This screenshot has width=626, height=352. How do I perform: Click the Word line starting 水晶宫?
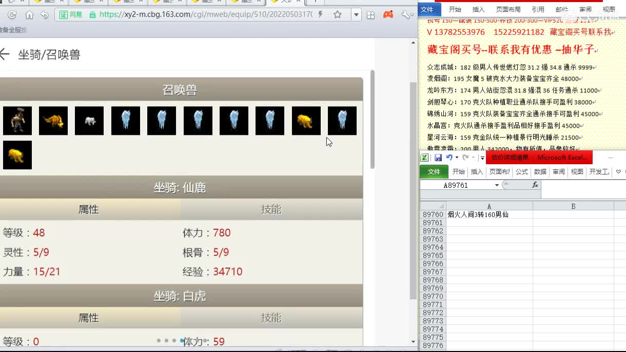point(506,125)
